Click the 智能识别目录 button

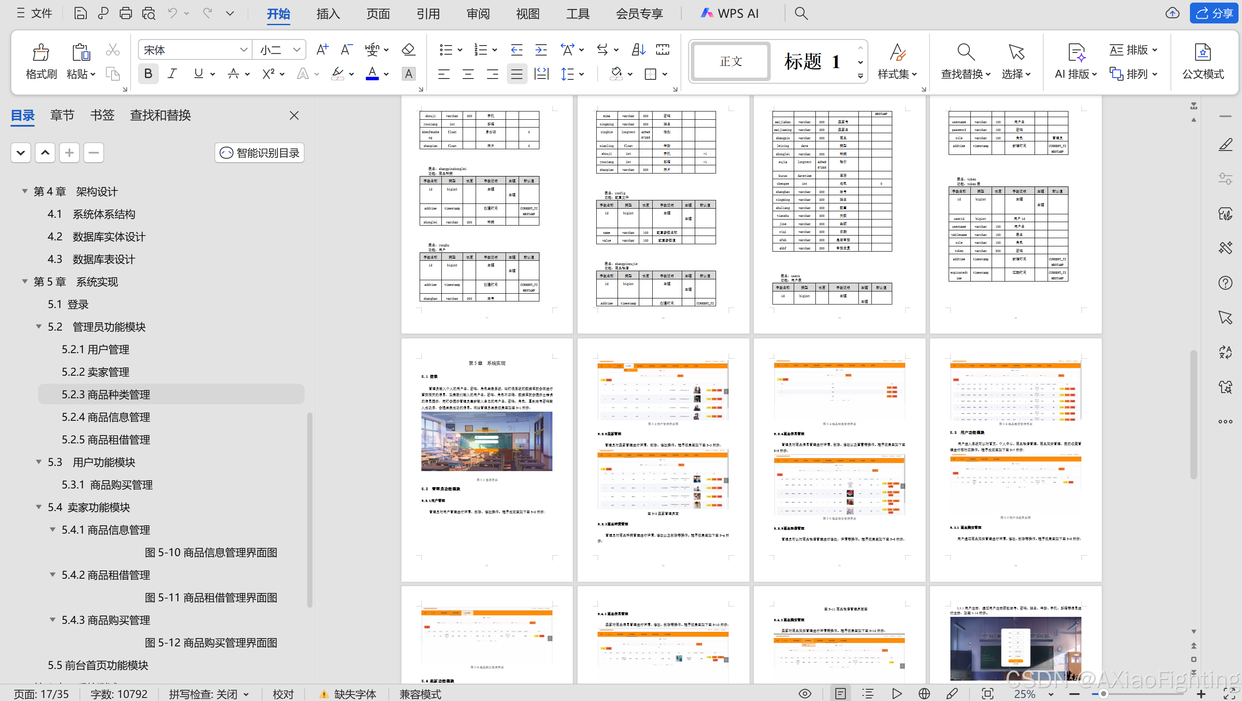pos(260,153)
